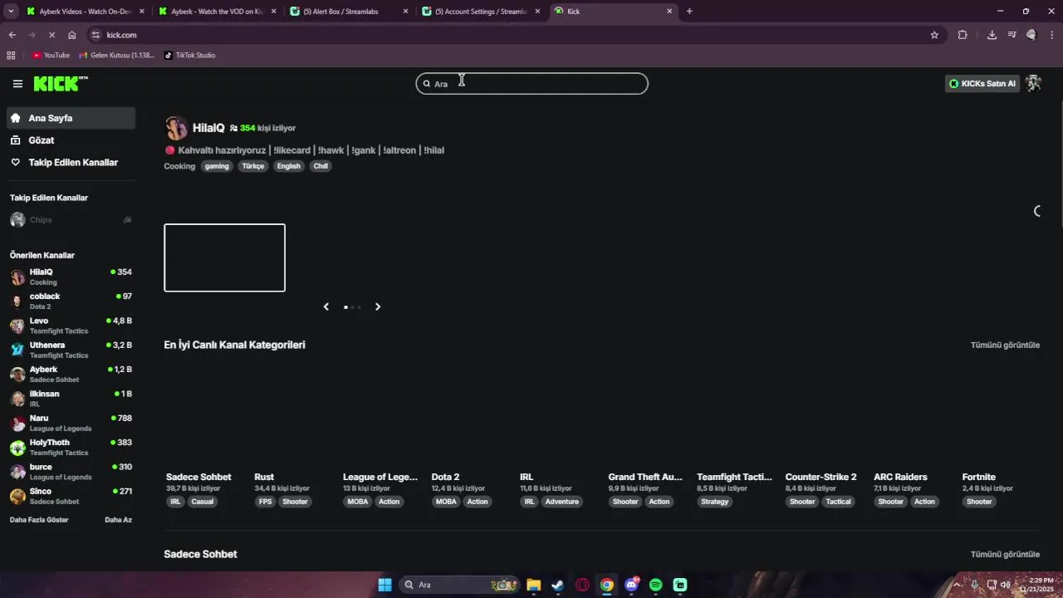Click KICKs Satın Al button
The height and width of the screenshot is (598, 1063).
point(982,83)
